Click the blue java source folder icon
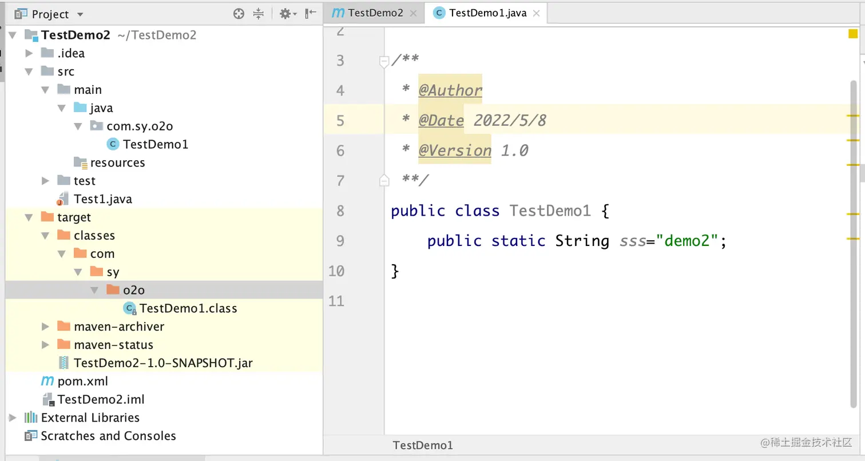This screenshot has height=461, width=865. [x=80, y=108]
